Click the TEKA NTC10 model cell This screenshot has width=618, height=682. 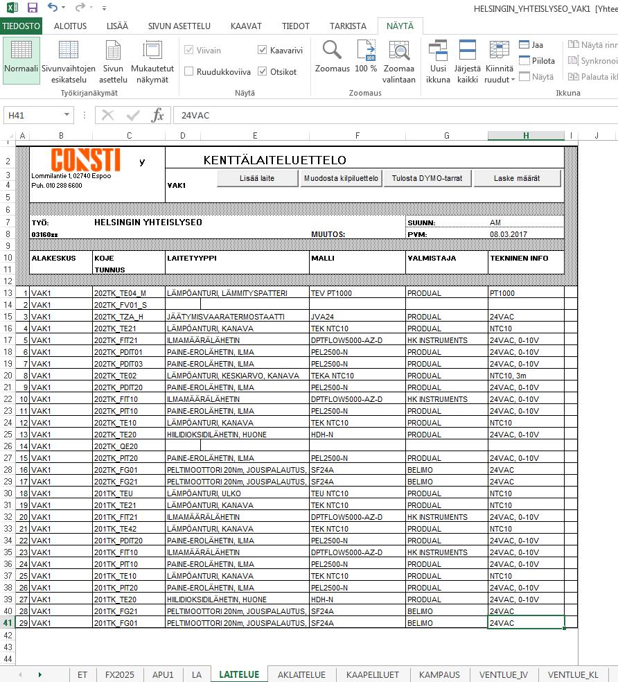[x=357, y=376]
